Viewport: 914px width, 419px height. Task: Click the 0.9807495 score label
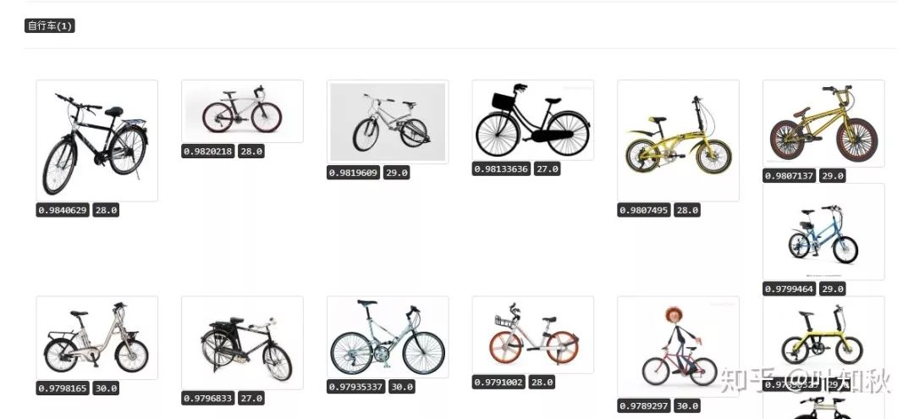(x=644, y=210)
